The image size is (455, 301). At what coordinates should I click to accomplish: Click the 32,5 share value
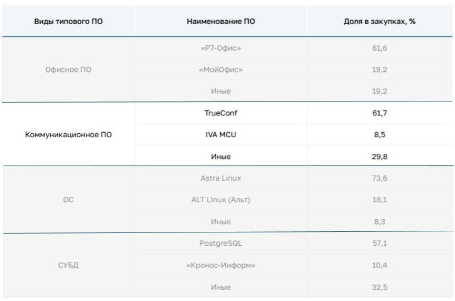point(380,287)
